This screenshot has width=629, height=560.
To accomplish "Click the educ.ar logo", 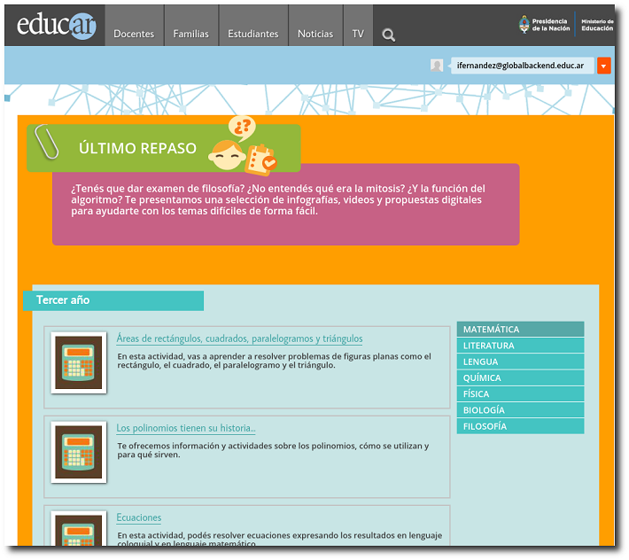I will click(x=57, y=26).
